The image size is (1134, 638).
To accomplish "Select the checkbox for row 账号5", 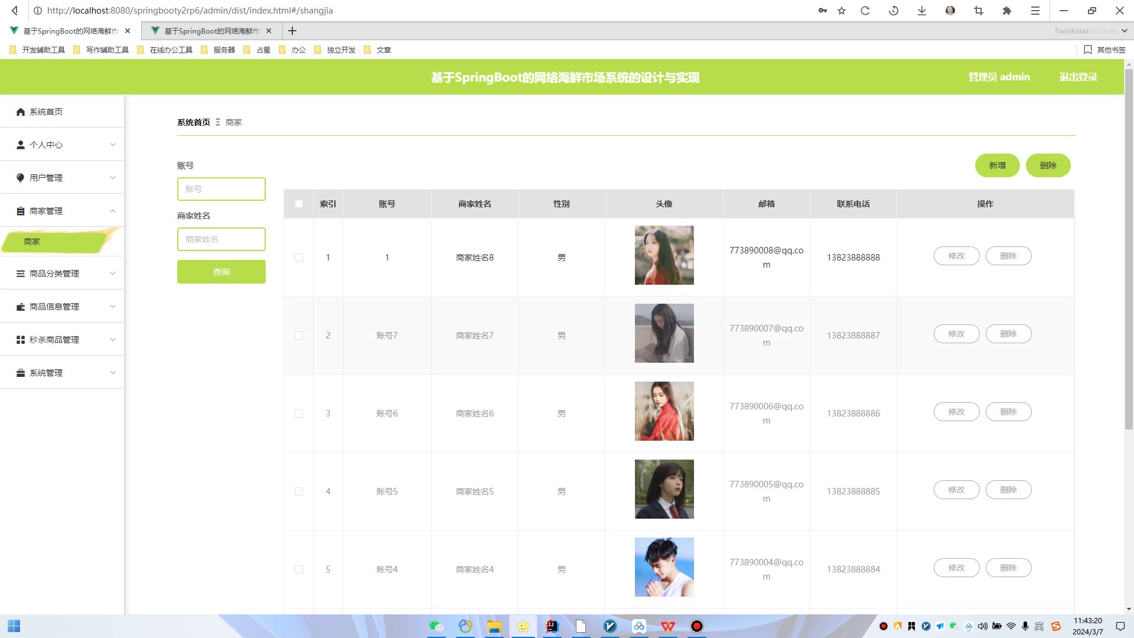I will point(299,491).
